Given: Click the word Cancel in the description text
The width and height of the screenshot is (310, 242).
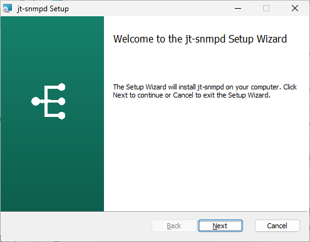Looking at the screenshot, I should point(183,95).
